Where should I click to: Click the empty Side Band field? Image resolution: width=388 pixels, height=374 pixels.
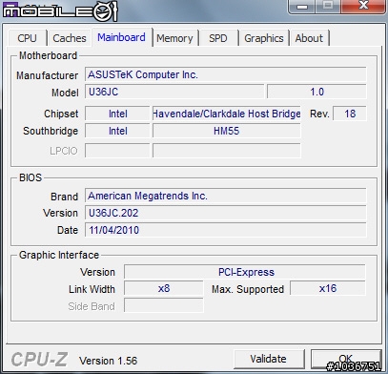164,305
